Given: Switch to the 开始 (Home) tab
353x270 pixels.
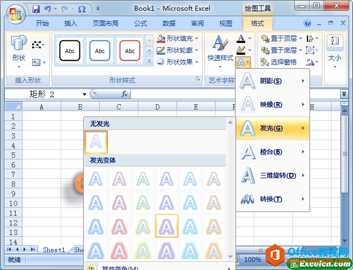Looking at the screenshot, I should (x=42, y=24).
